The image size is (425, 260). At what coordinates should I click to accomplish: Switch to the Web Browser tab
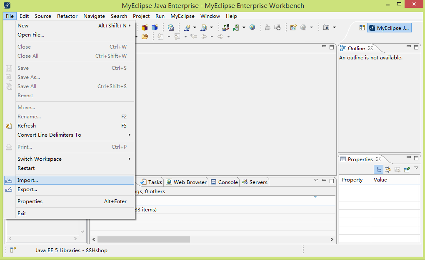187,182
